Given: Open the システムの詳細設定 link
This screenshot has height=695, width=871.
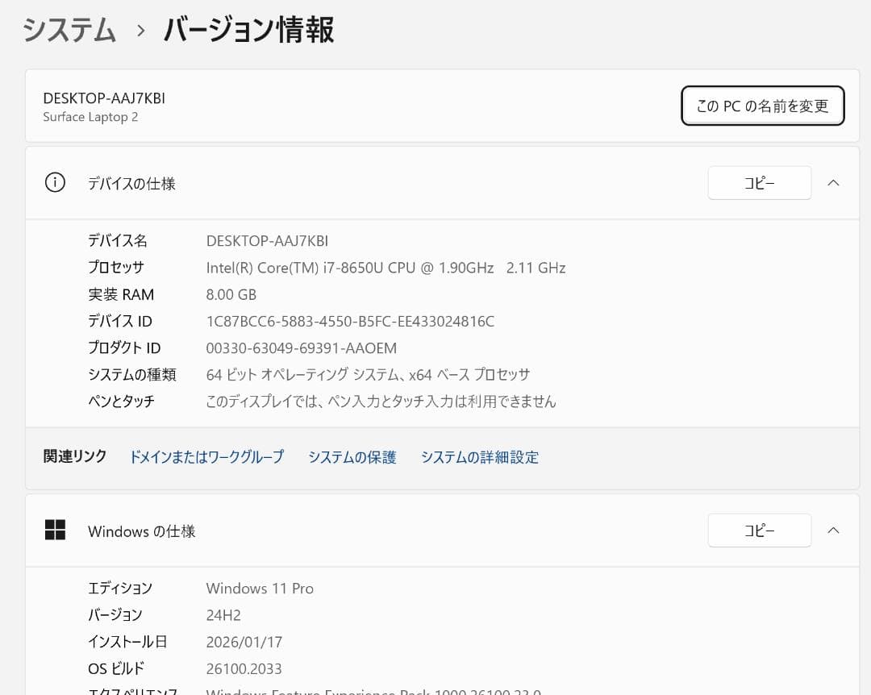Looking at the screenshot, I should [x=480, y=457].
